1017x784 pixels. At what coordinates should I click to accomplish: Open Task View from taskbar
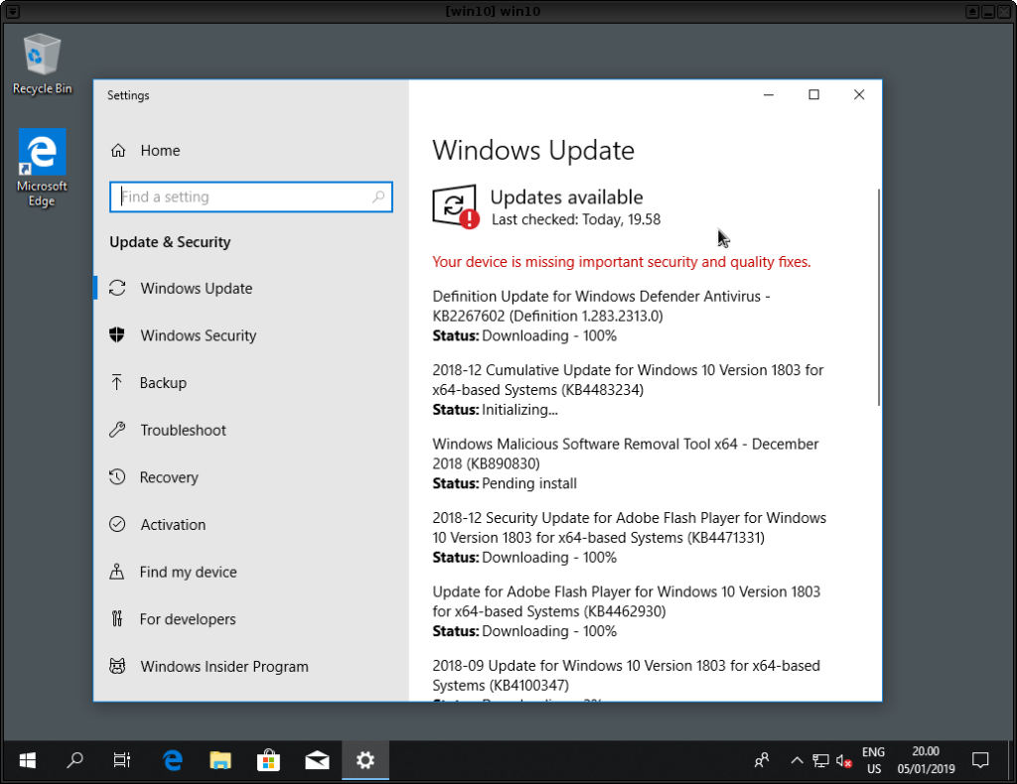tap(122, 760)
